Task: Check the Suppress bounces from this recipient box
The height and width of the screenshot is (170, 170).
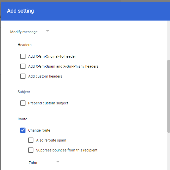Action: [x=31, y=150]
